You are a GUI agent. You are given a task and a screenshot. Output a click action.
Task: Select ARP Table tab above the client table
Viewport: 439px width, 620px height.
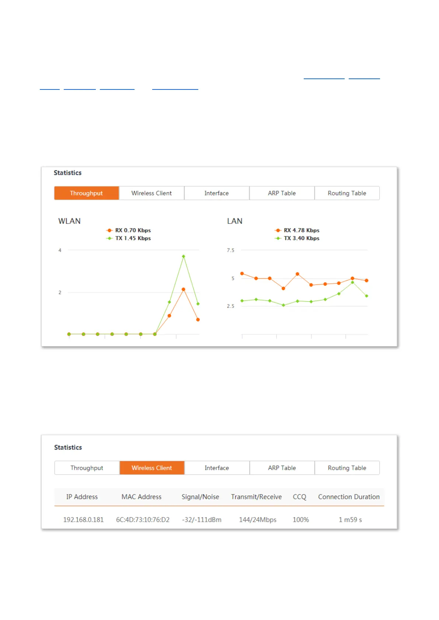282,468
